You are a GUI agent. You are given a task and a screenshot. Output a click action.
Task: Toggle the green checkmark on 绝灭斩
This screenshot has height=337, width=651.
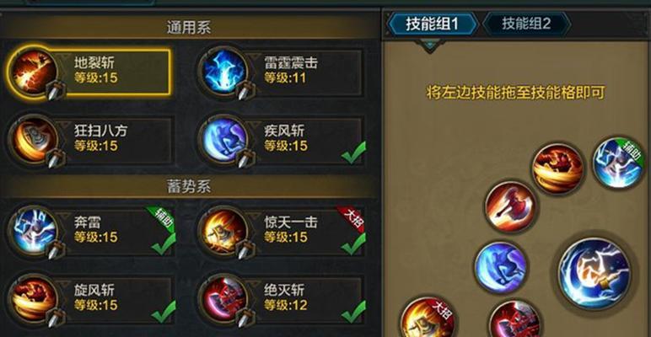(353, 312)
